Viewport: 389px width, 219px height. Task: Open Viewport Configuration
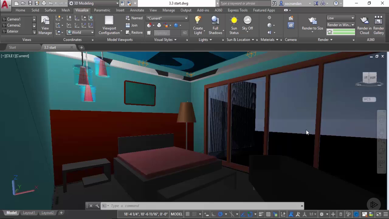(x=109, y=25)
